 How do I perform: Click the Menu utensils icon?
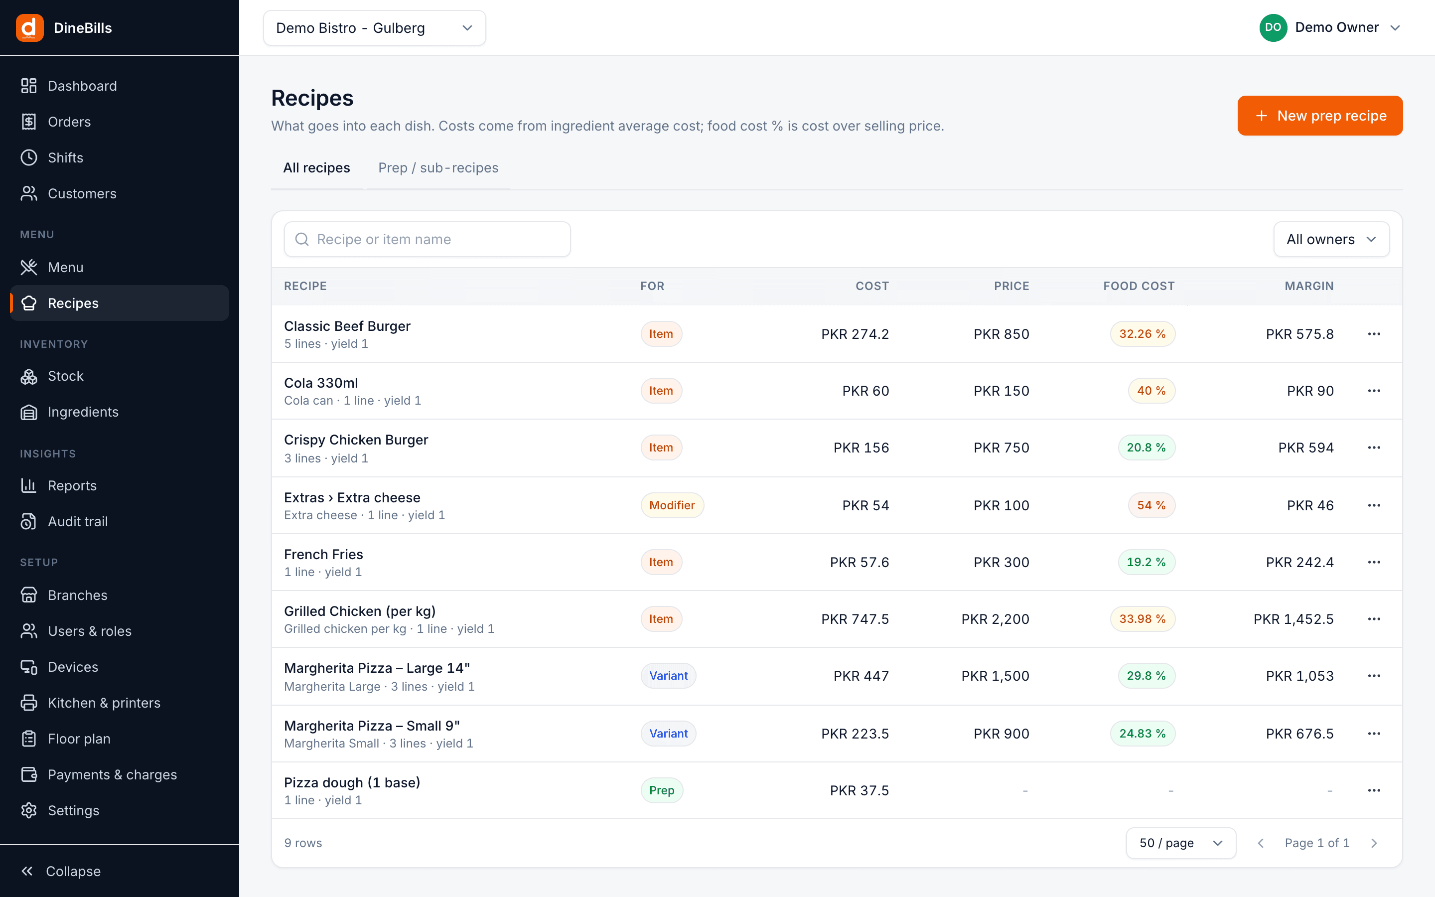[28, 268]
